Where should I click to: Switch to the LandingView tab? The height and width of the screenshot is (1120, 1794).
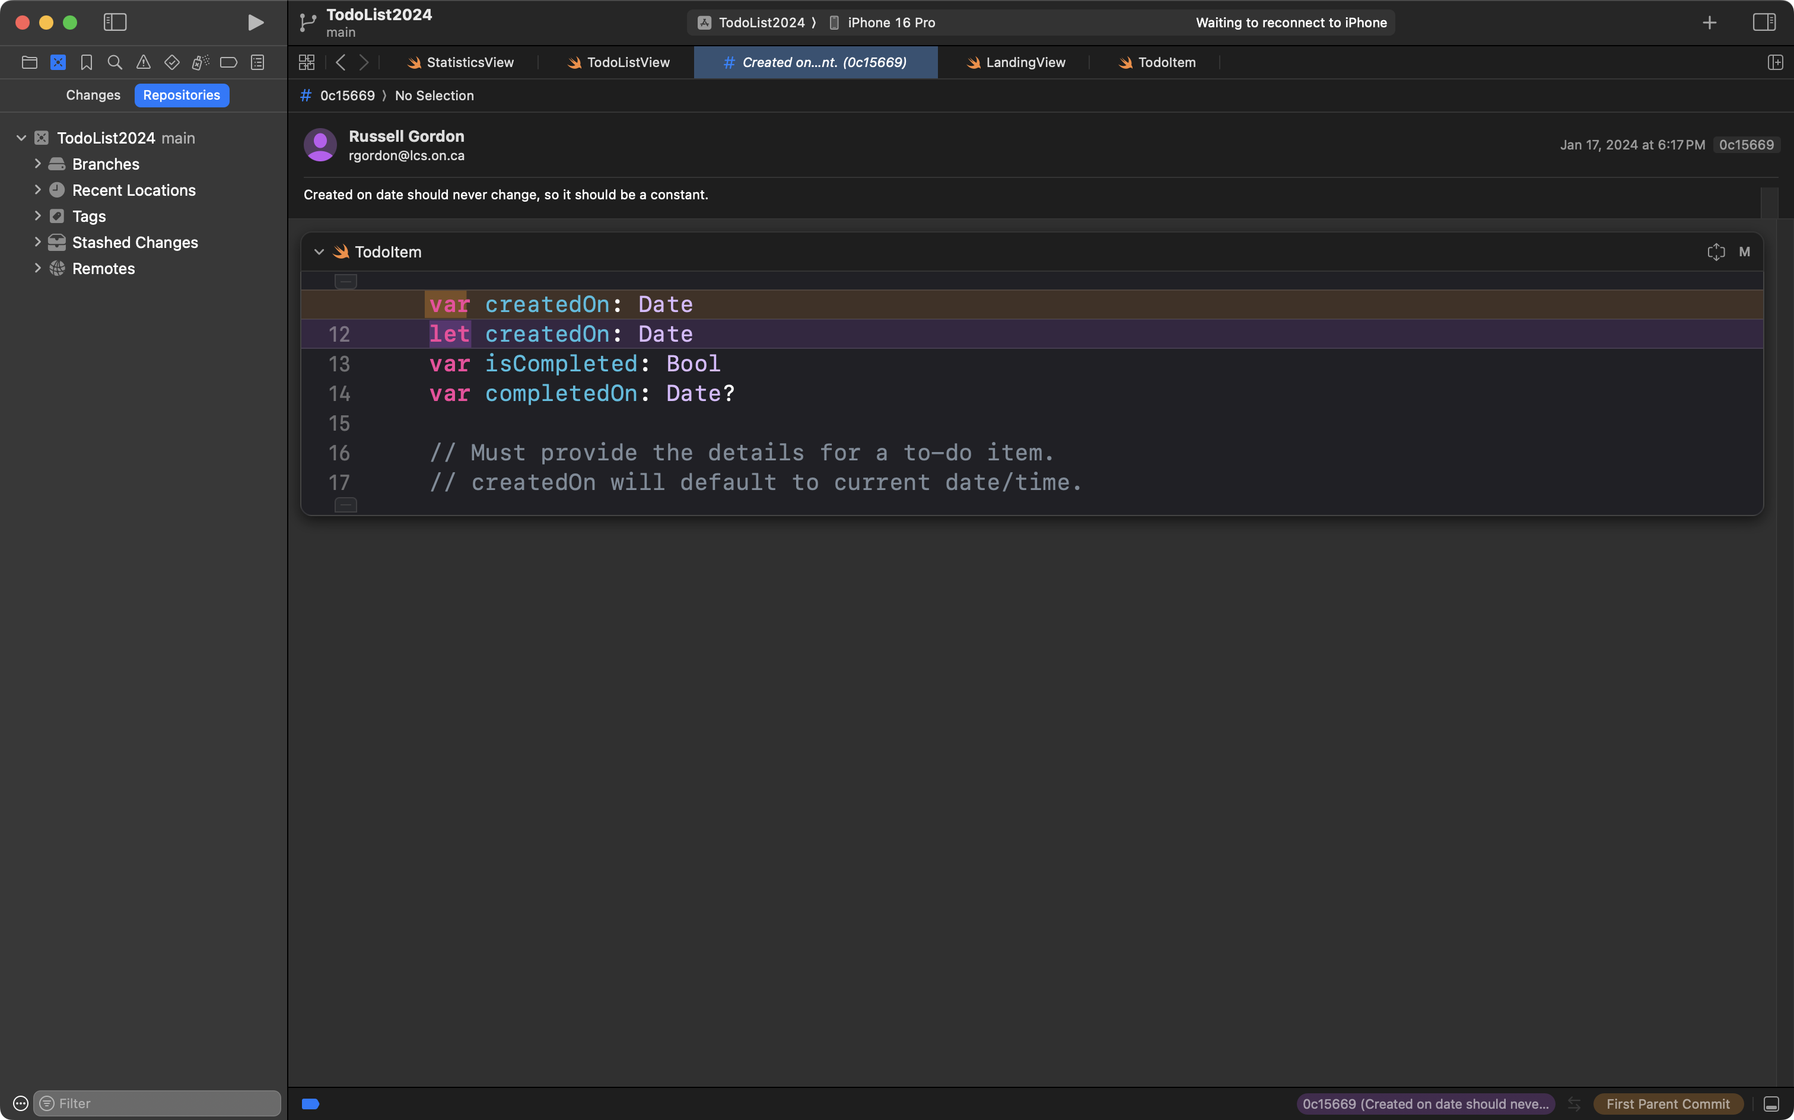click(x=1016, y=62)
